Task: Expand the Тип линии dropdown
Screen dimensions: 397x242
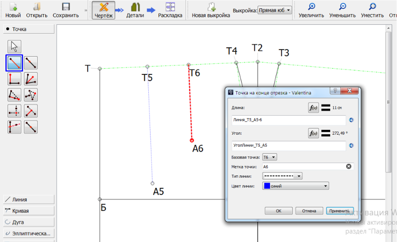Action: point(282,176)
